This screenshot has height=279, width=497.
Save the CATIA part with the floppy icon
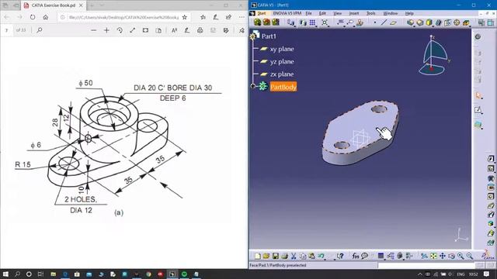275,256
